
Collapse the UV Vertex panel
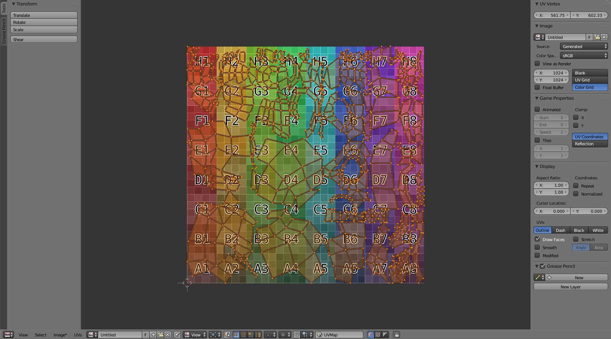click(x=537, y=4)
